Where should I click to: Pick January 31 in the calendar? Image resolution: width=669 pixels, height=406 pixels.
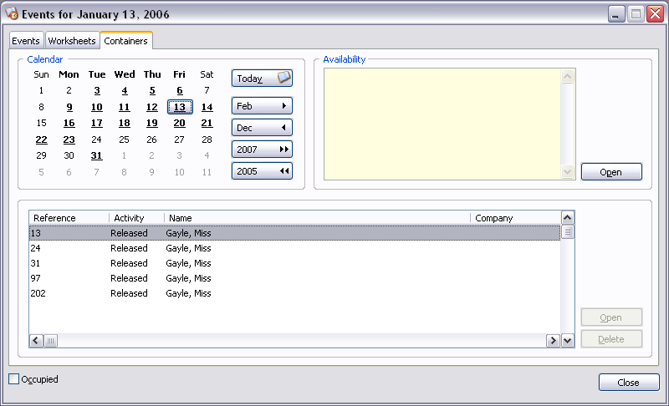(97, 155)
